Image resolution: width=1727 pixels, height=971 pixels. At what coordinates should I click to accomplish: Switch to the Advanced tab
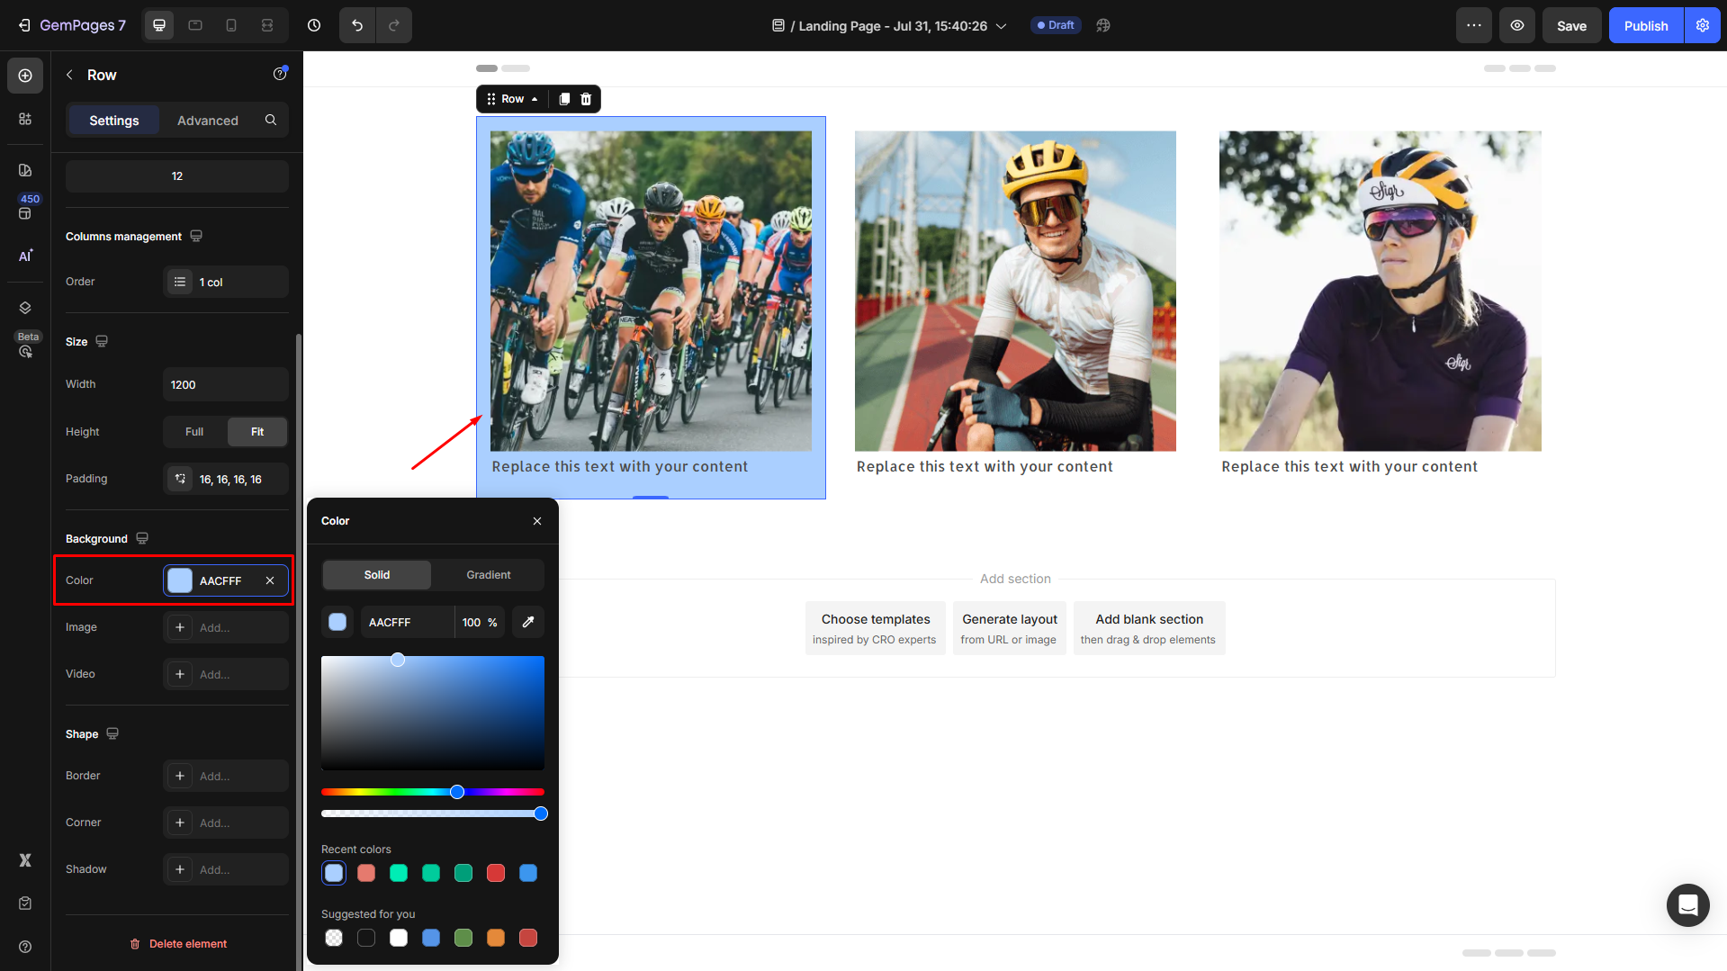pos(208,121)
